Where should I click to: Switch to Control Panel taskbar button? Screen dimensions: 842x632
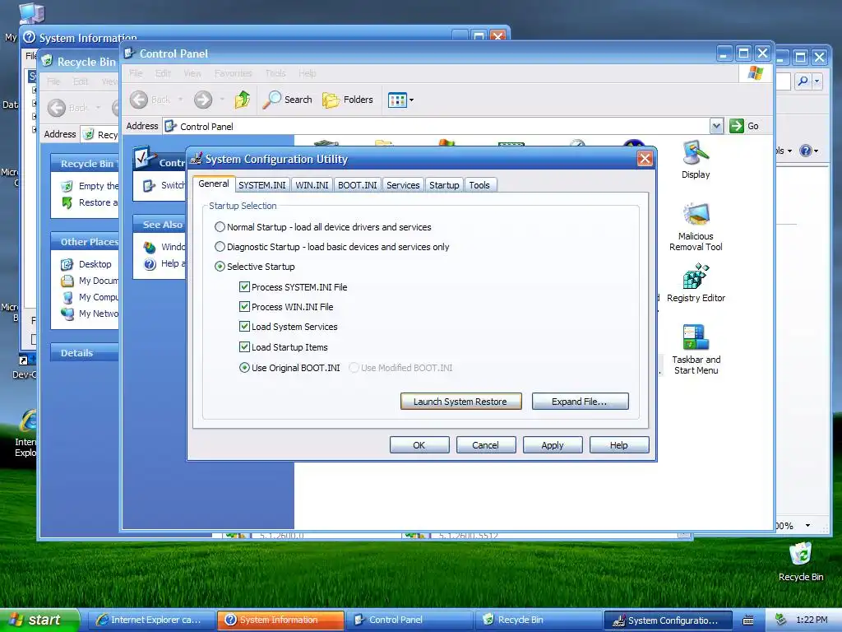pos(409,620)
